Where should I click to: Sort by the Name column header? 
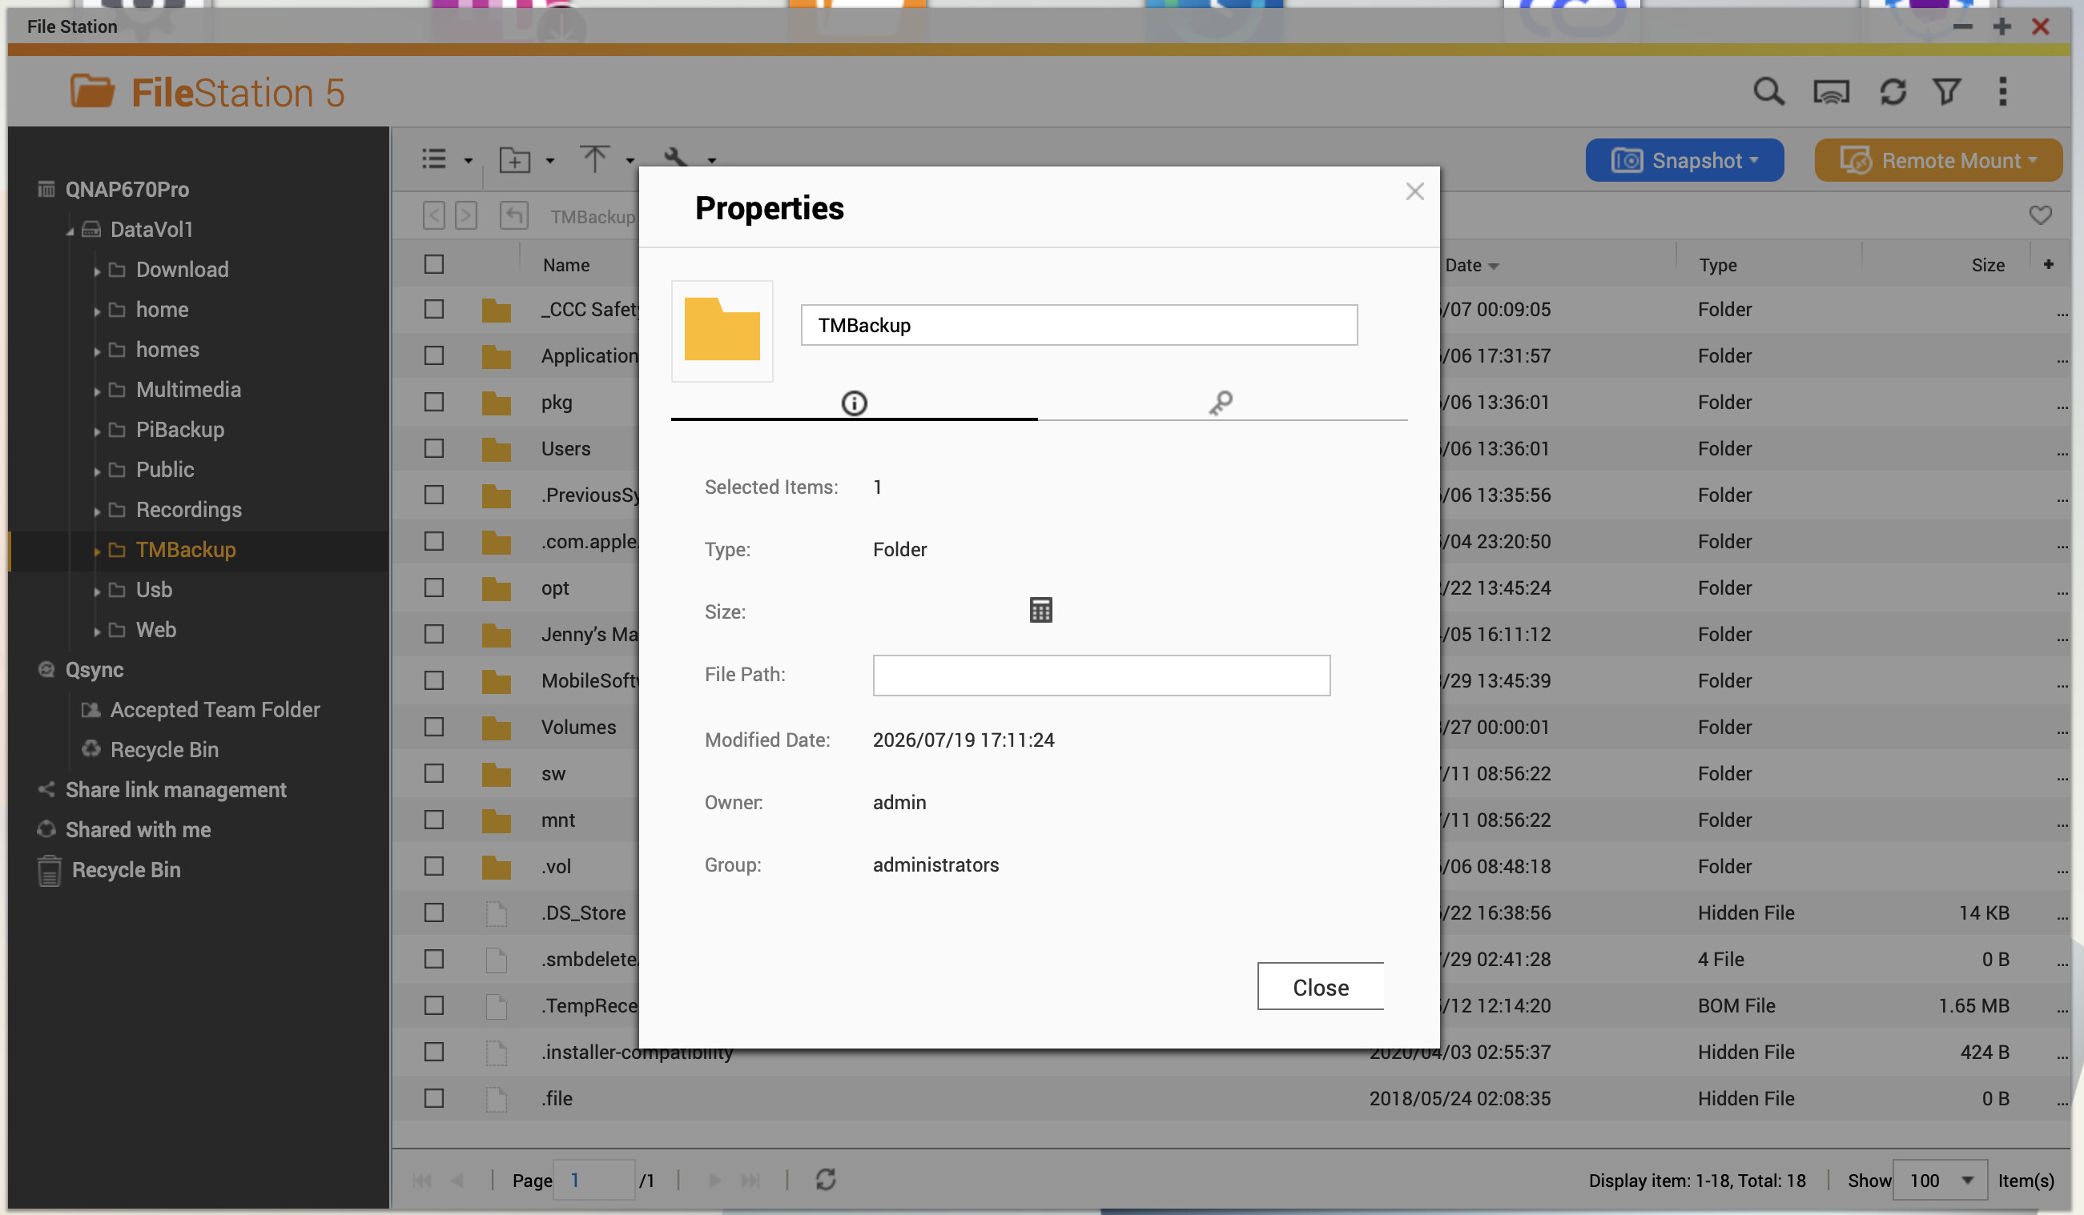(x=565, y=264)
